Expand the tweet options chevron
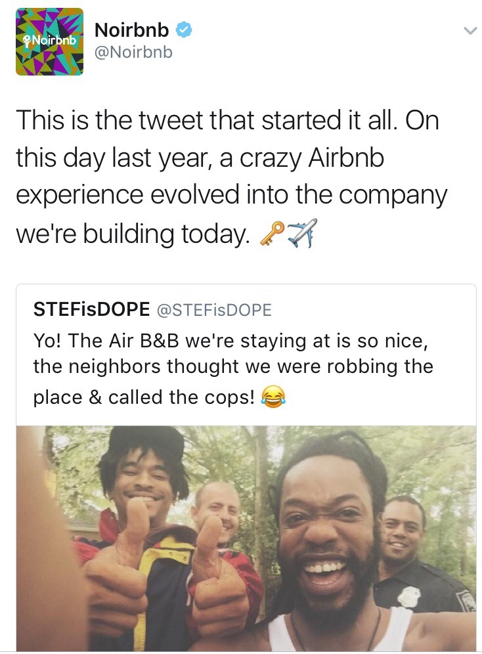Viewport: 482px width, 654px height. 469,31
